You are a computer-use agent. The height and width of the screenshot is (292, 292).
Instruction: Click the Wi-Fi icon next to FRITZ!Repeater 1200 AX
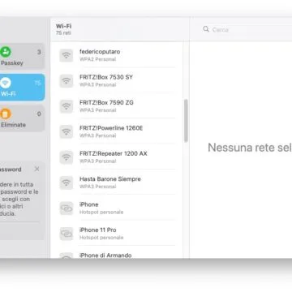click(x=67, y=157)
